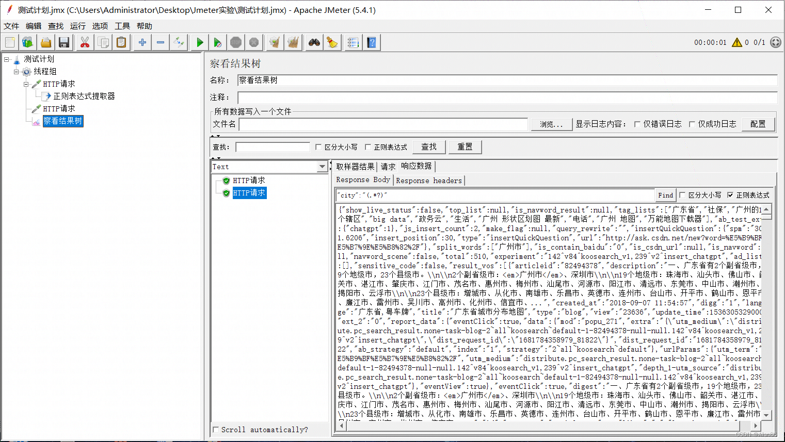This screenshot has height=442, width=785.
Task: Select the second HTTP请求 in the test plan tree
Action: click(59, 108)
